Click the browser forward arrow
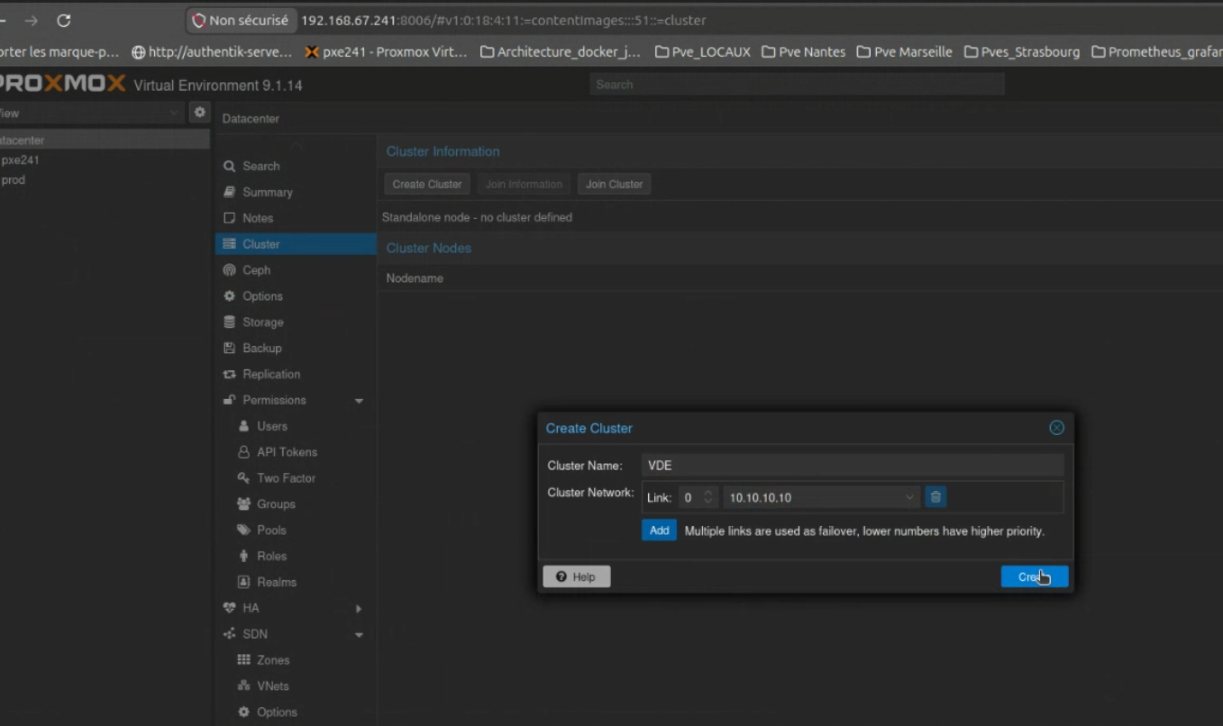Screen dimensions: 1223x726 32,20
